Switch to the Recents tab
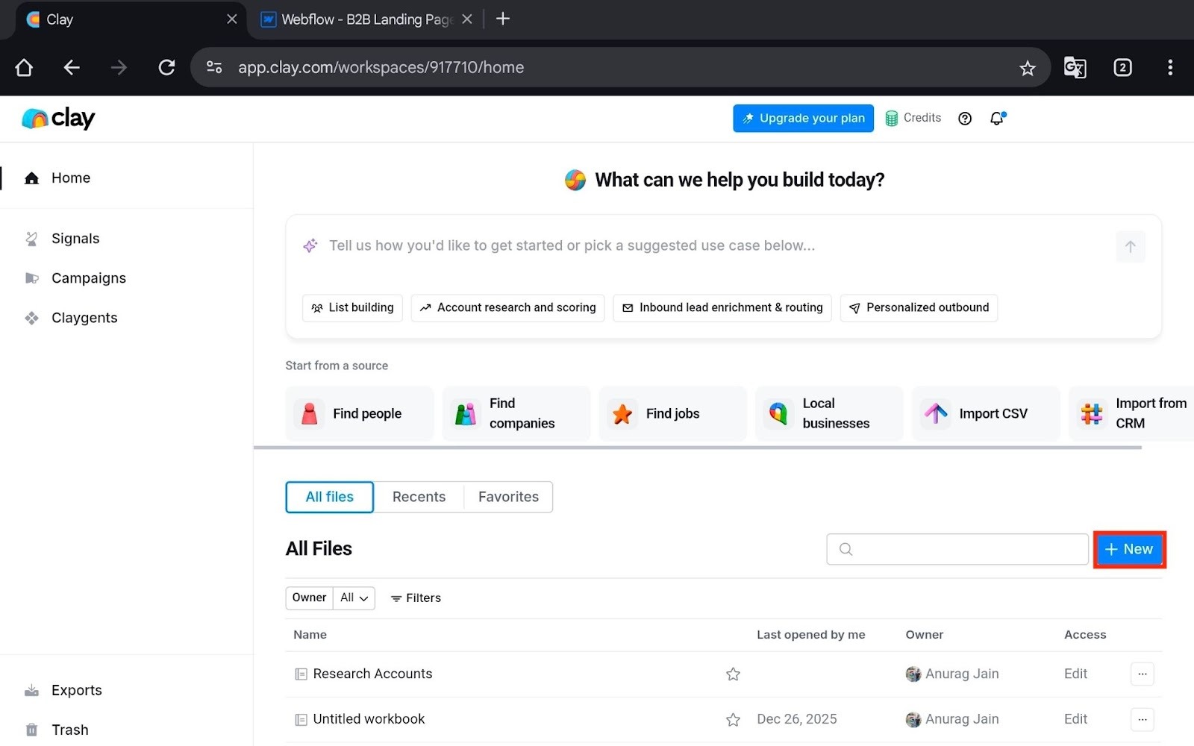The image size is (1194, 746). tap(419, 497)
